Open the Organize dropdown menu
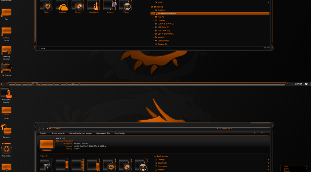This screenshot has height=172, width=311. tap(44, 133)
